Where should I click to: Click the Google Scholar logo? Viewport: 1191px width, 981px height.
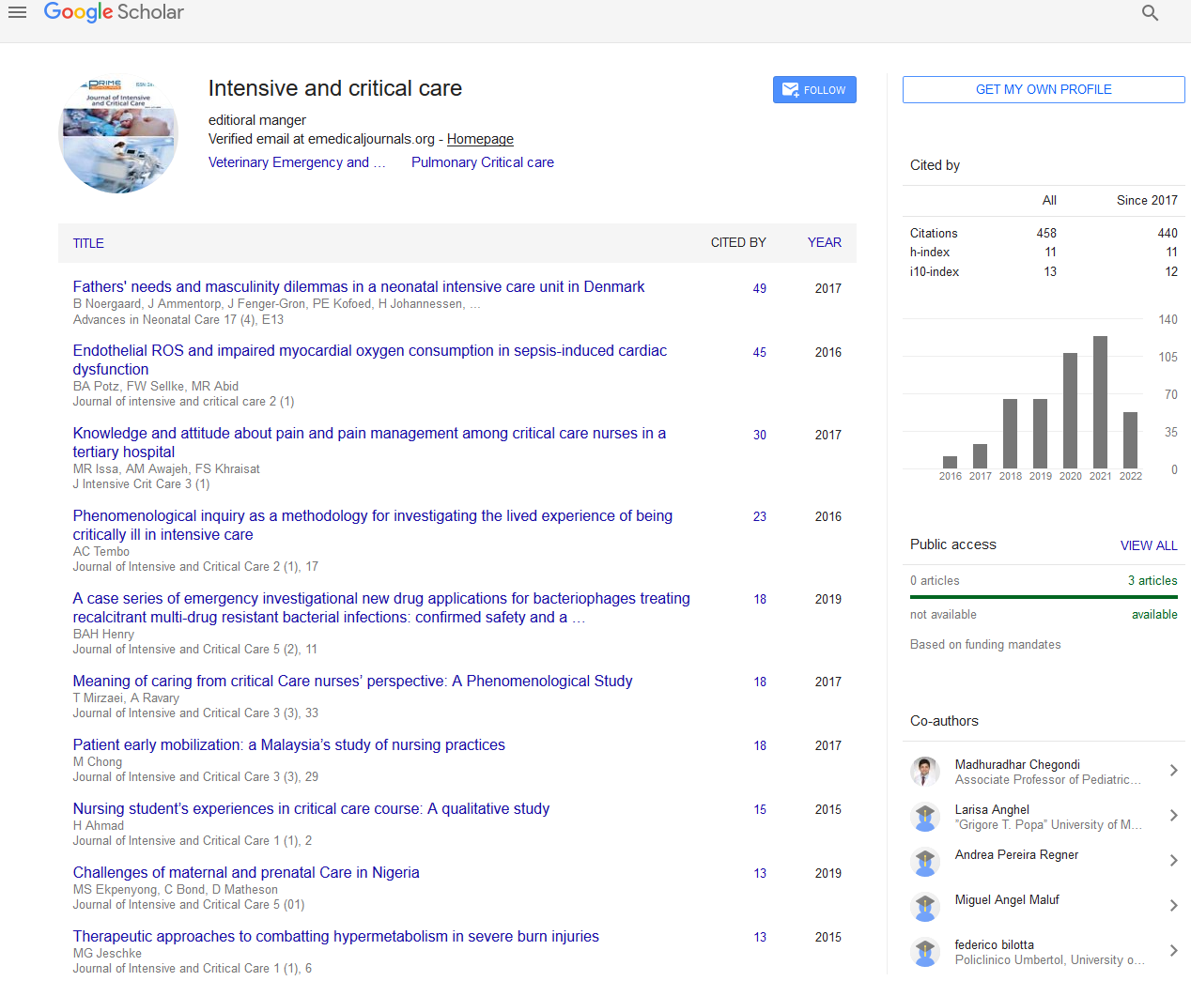coord(114,12)
